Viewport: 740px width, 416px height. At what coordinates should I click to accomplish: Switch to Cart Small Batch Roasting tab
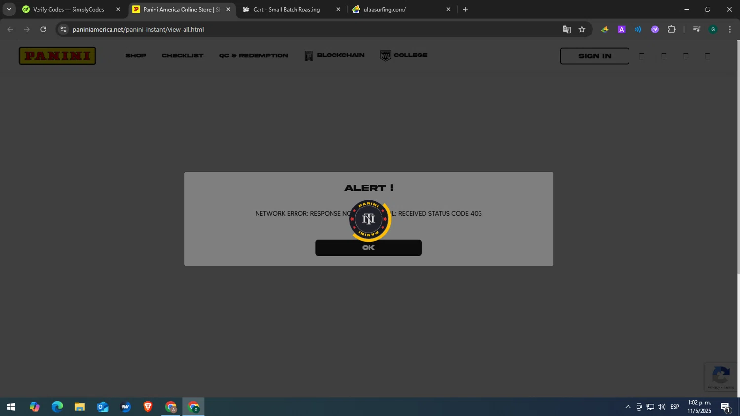tap(286, 9)
